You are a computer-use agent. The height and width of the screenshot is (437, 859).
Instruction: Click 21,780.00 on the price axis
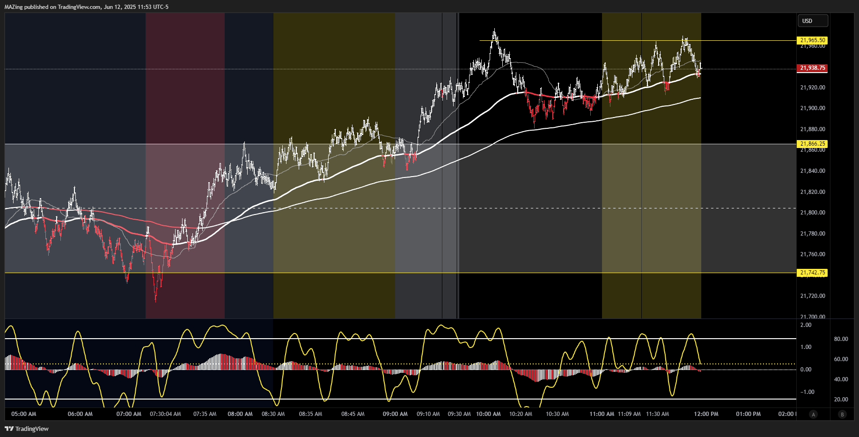coord(813,234)
